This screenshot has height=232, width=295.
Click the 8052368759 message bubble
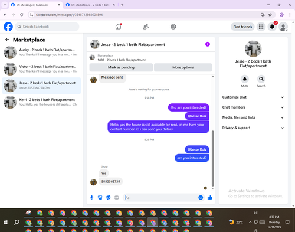110,181
